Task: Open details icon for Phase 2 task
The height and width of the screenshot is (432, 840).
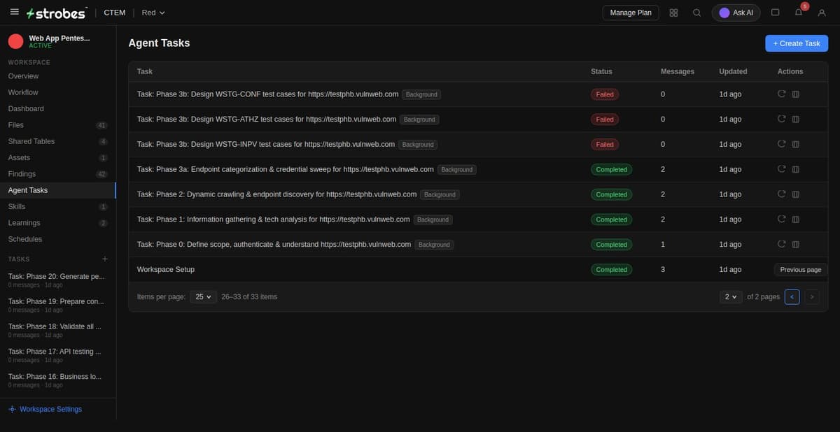Action: [x=795, y=194]
